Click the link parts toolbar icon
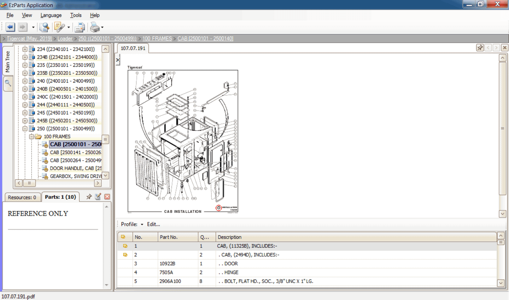 coord(59,27)
